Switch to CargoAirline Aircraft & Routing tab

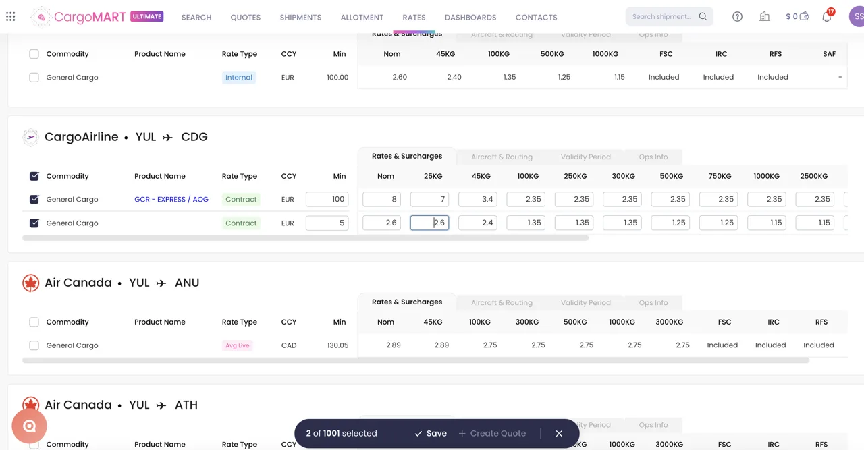(502, 157)
